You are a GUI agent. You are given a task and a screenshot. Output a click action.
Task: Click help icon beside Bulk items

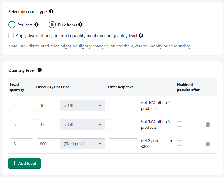coord(80,25)
